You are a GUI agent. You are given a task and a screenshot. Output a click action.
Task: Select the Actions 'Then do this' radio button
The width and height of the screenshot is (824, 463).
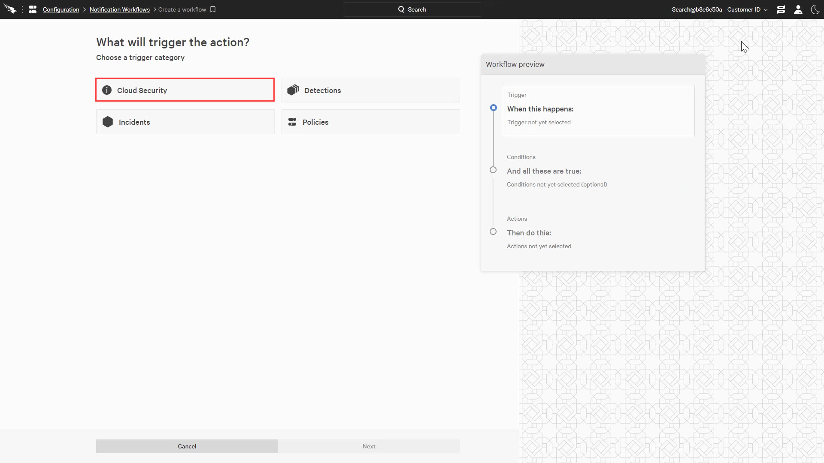pos(493,232)
